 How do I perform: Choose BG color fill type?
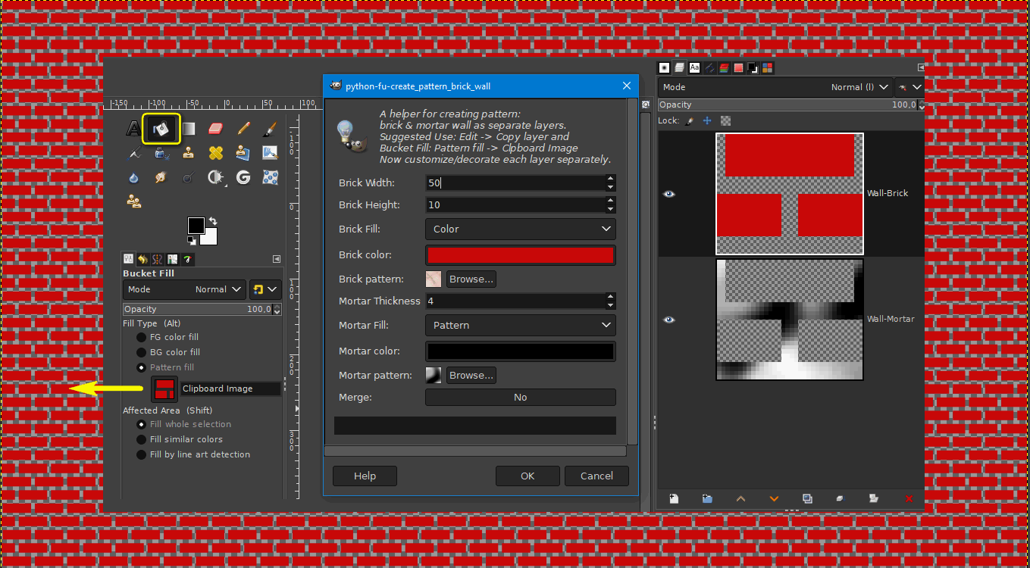pyautogui.click(x=141, y=352)
